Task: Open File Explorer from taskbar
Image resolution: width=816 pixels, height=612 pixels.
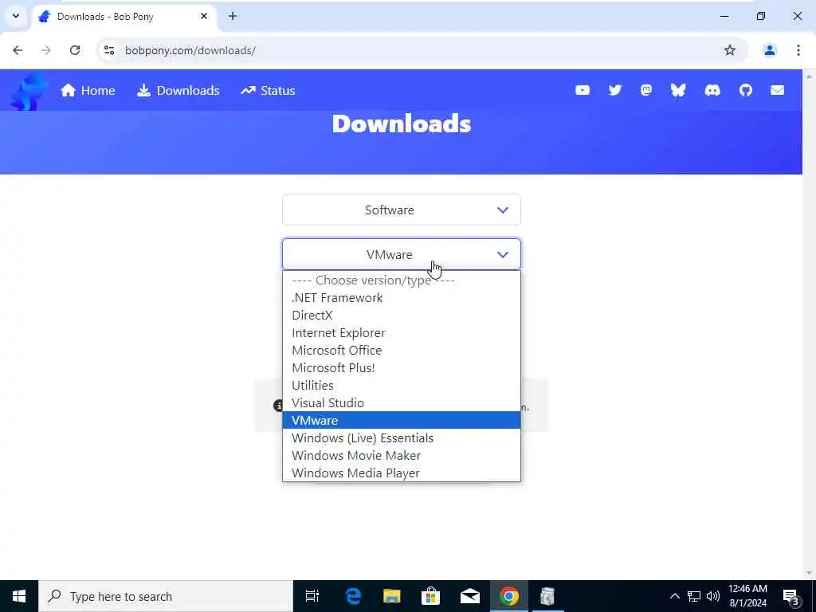Action: pos(392,596)
